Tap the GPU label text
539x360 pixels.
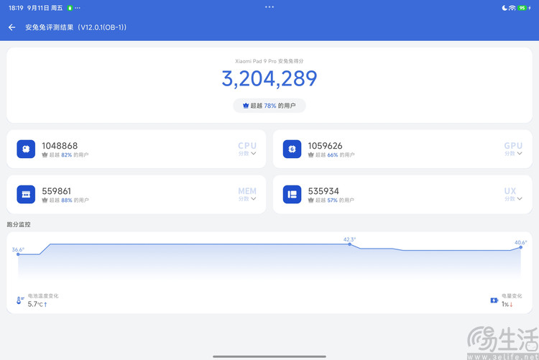point(513,146)
